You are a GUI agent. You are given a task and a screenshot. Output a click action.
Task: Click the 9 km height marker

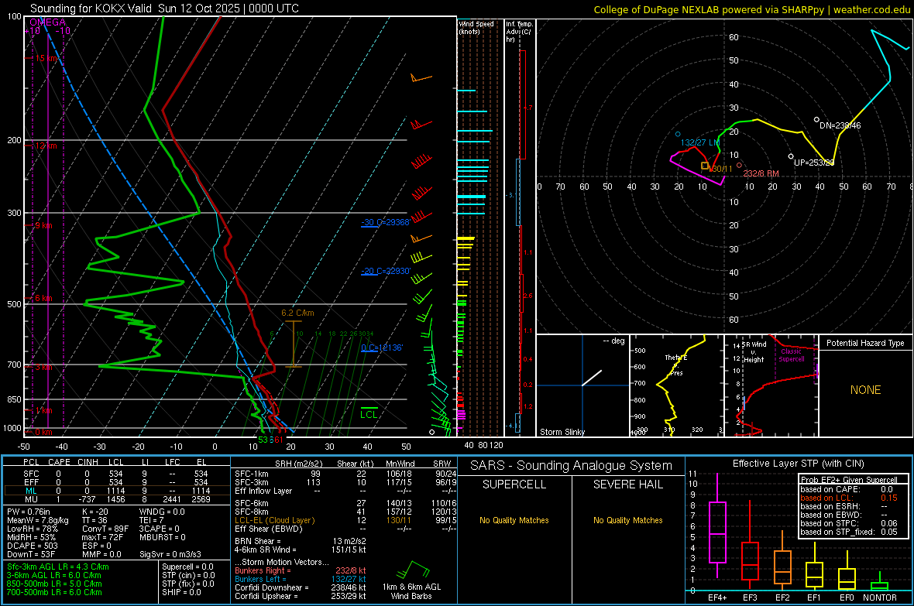click(x=43, y=225)
